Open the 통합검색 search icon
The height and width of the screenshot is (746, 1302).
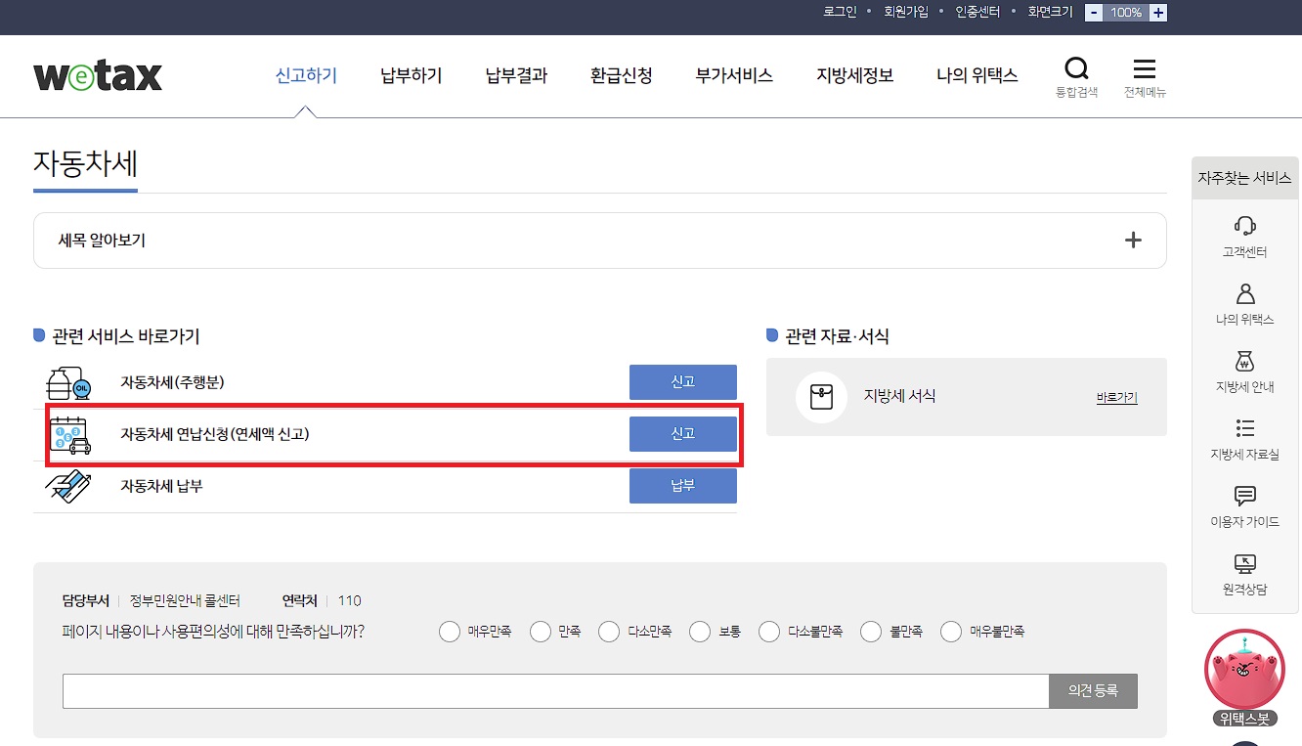click(1076, 68)
